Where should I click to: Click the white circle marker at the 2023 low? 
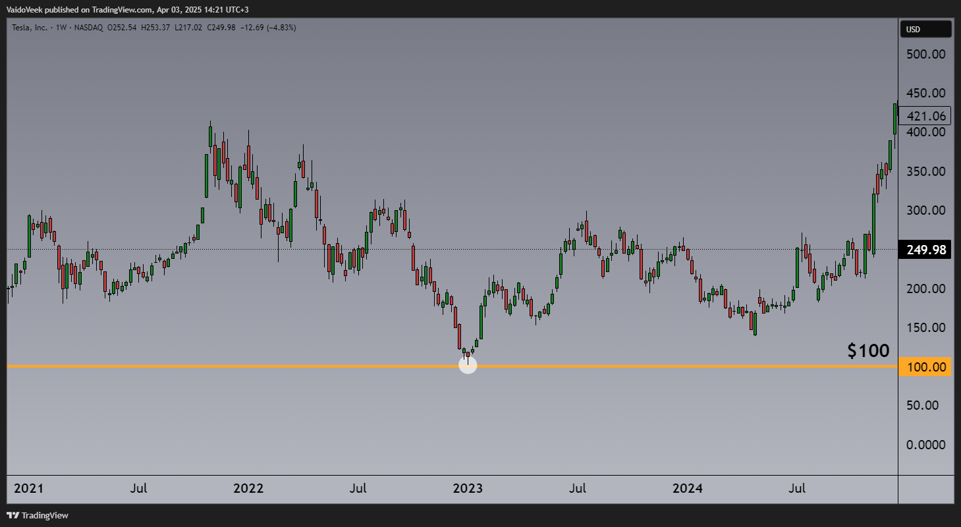point(468,365)
